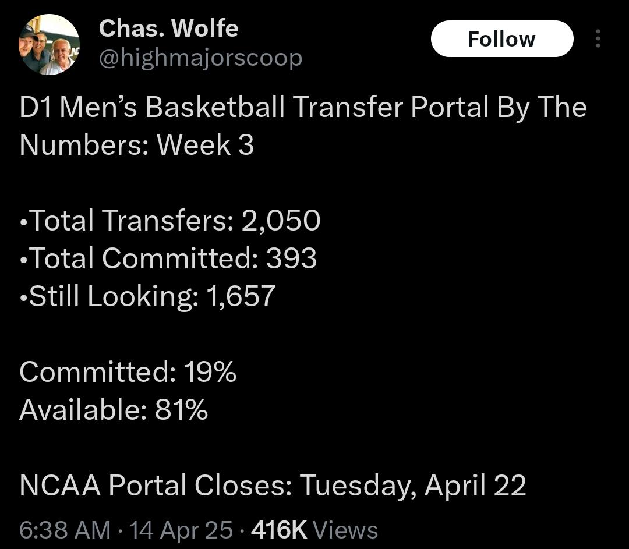This screenshot has height=549, width=629.
Task: Click the 'Committed: 19%' text
Action: pos(128,371)
